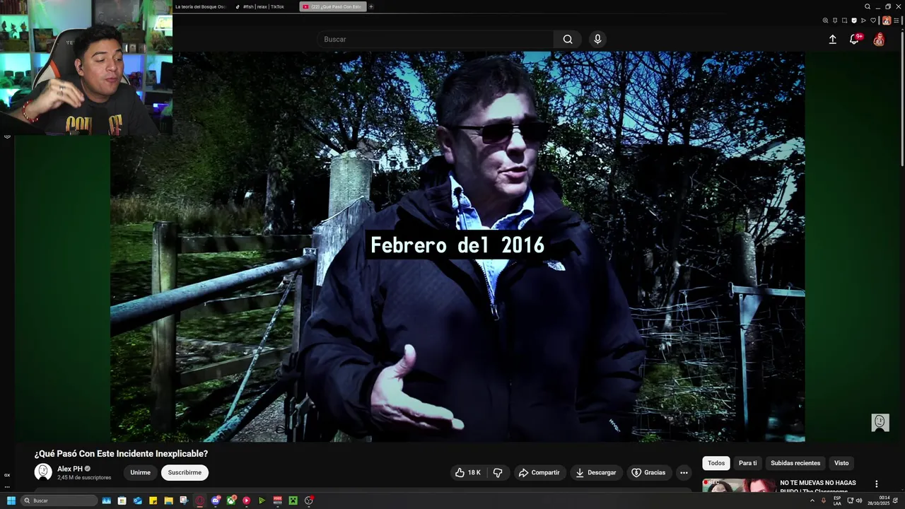
Task: Like the video with thumbs up
Action: point(460,472)
